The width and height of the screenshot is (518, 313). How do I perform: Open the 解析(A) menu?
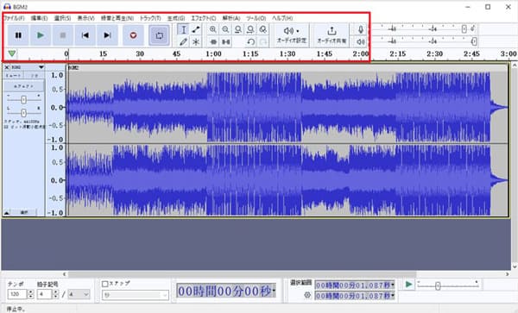click(x=231, y=18)
